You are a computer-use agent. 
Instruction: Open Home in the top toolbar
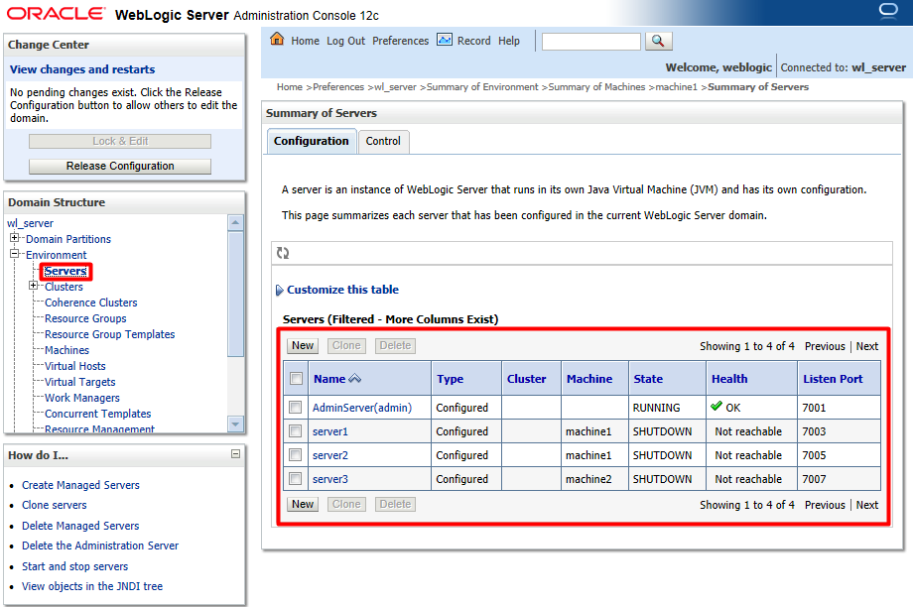(305, 41)
